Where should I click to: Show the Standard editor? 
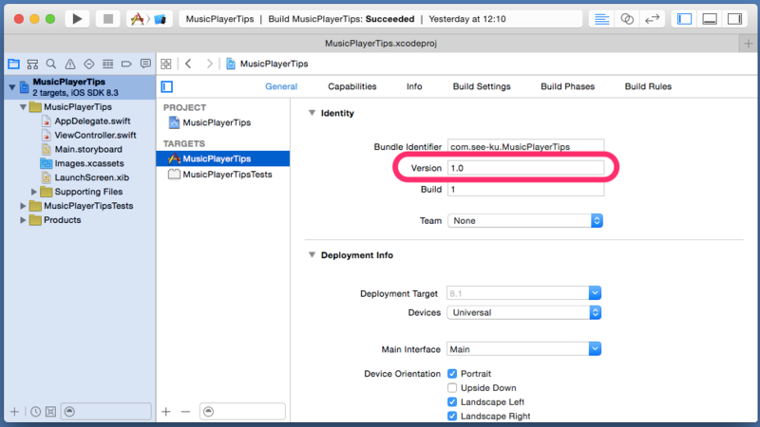(x=601, y=19)
